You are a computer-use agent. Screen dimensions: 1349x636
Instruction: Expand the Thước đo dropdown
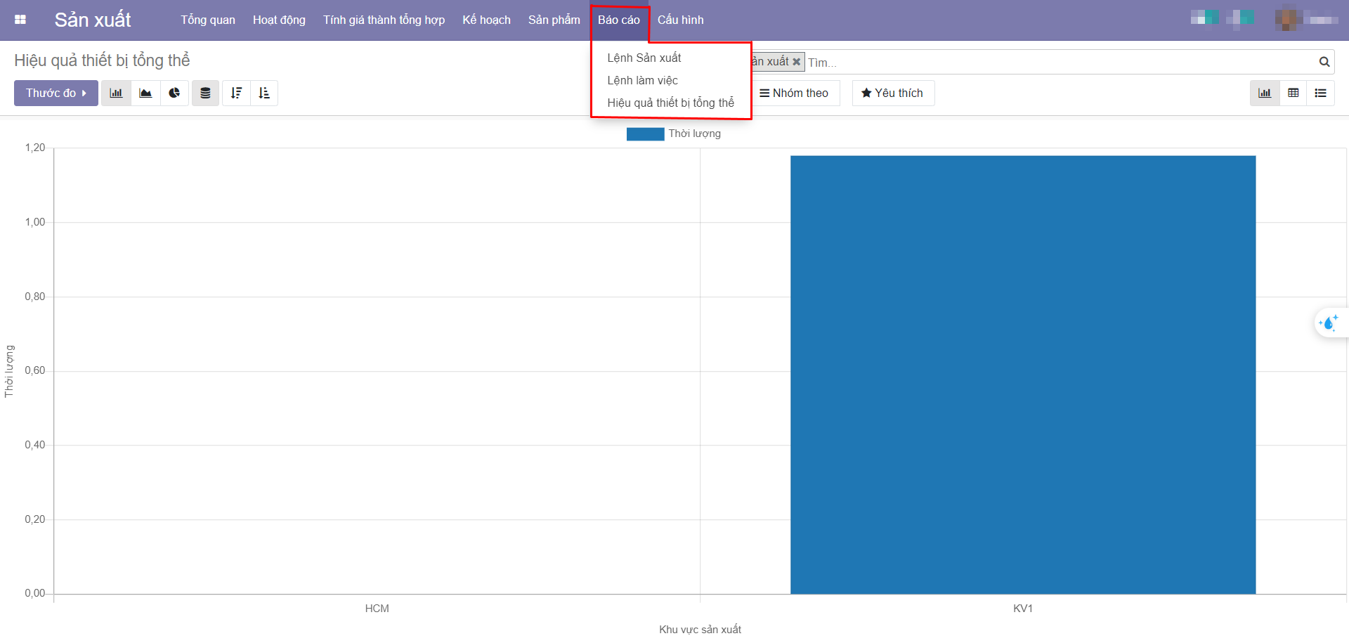point(56,93)
